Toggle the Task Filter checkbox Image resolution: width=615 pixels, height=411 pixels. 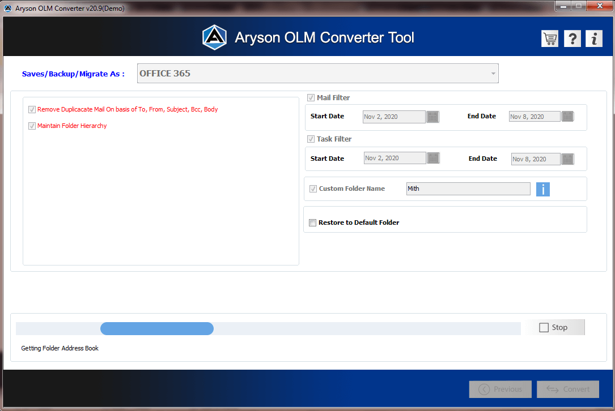[x=311, y=139]
